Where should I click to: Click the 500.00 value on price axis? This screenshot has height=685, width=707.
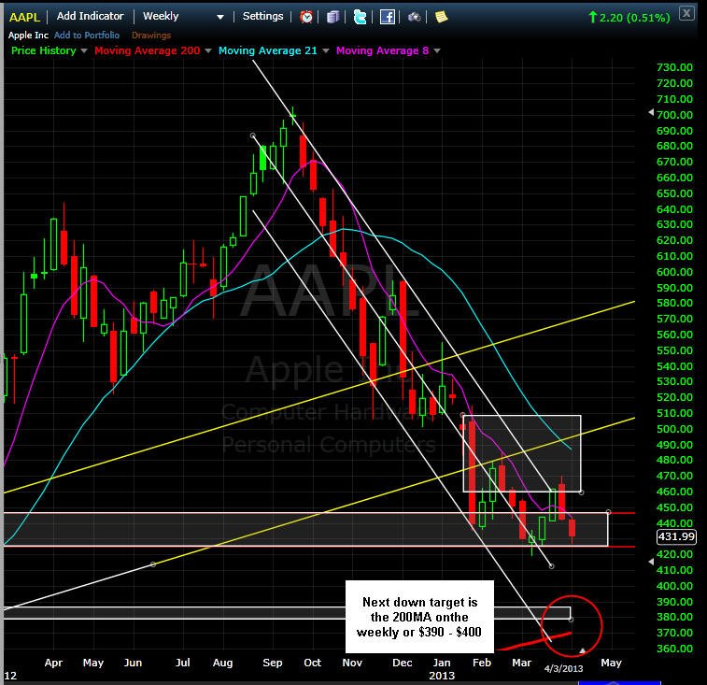(x=674, y=429)
